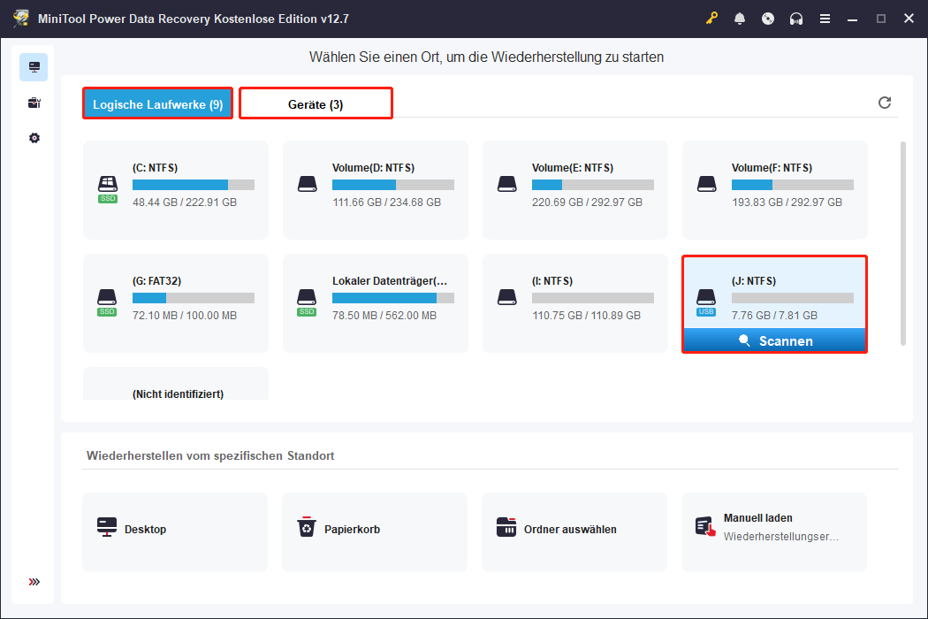928x619 pixels.
Task: Click the notification bell icon
Action: tap(740, 18)
